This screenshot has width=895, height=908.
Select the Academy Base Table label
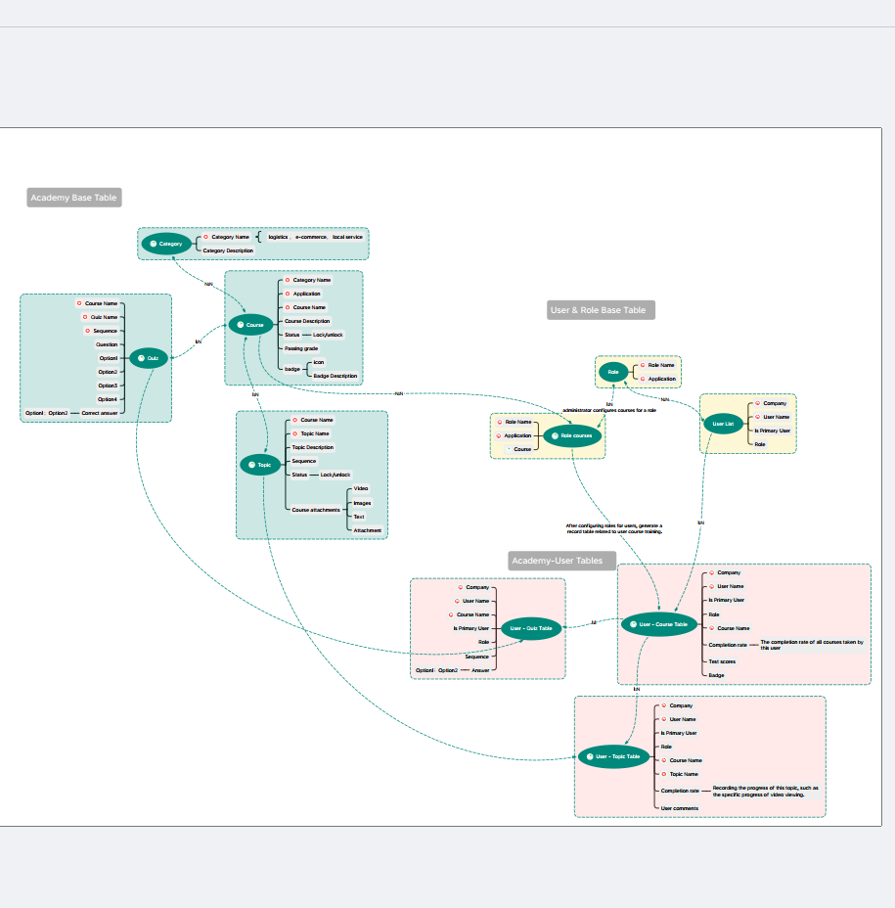pyautogui.click(x=74, y=199)
